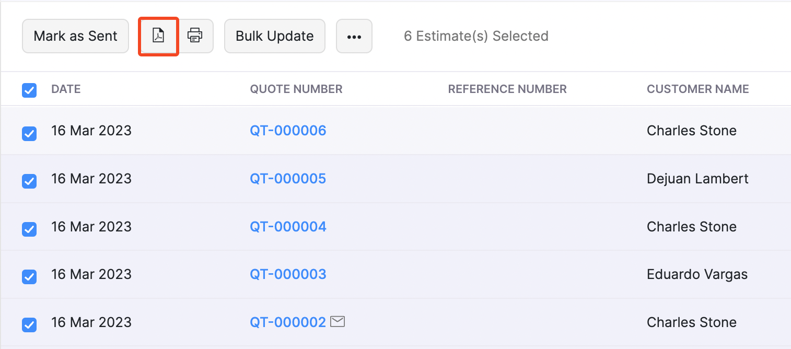Uncheck the QT-000006 row checkbox
The image size is (791, 349).
coord(29,134)
